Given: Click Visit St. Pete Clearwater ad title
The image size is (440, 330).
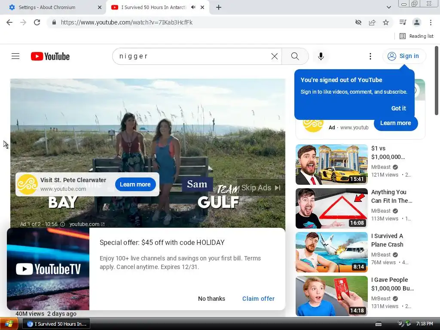Looking at the screenshot, I should (x=73, y=180).
